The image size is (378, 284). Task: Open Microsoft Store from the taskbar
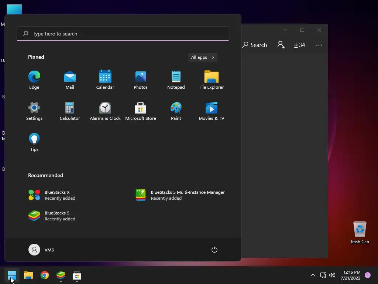click(77, 275)
